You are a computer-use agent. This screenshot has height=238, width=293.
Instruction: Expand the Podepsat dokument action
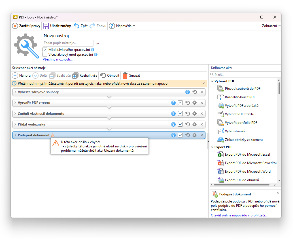coord(15,135)
